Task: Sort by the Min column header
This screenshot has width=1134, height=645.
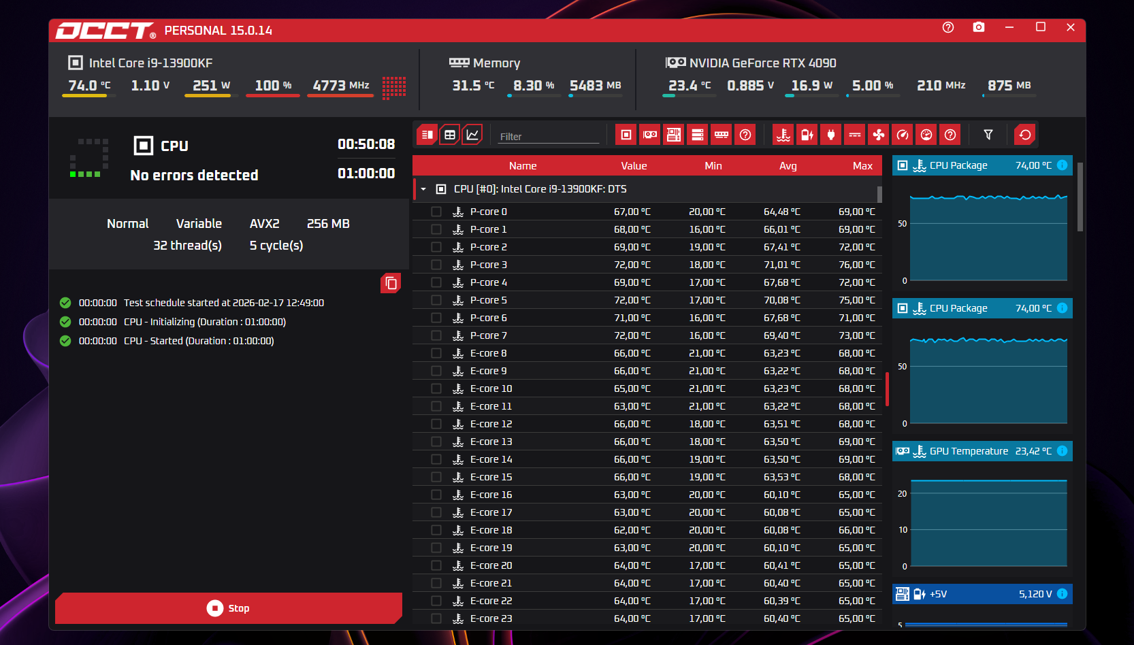Action: tap(713, 166)
